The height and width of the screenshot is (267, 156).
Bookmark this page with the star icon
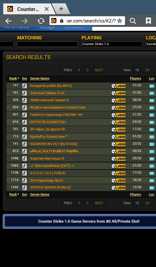pos(120,21)
